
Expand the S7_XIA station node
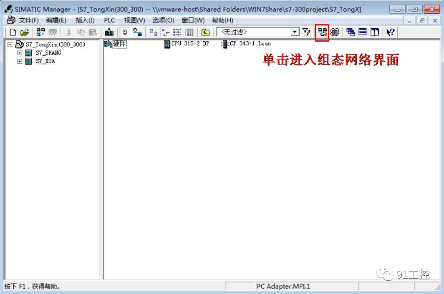[x=20, y=61]
